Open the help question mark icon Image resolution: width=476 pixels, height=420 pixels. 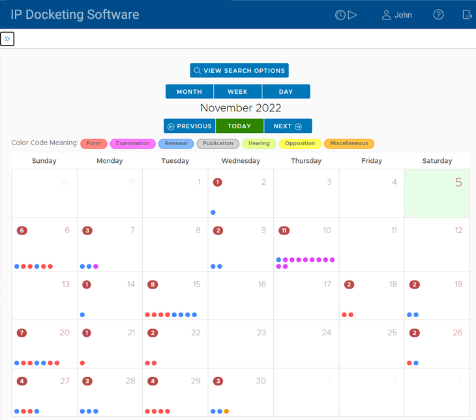(x=438, y=15)
